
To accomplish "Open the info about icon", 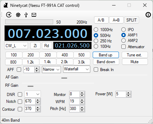I will (148, 15).
